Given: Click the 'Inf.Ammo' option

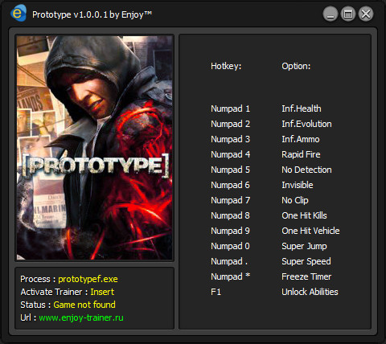Looking at the screenshot, I should pos(301,139).
